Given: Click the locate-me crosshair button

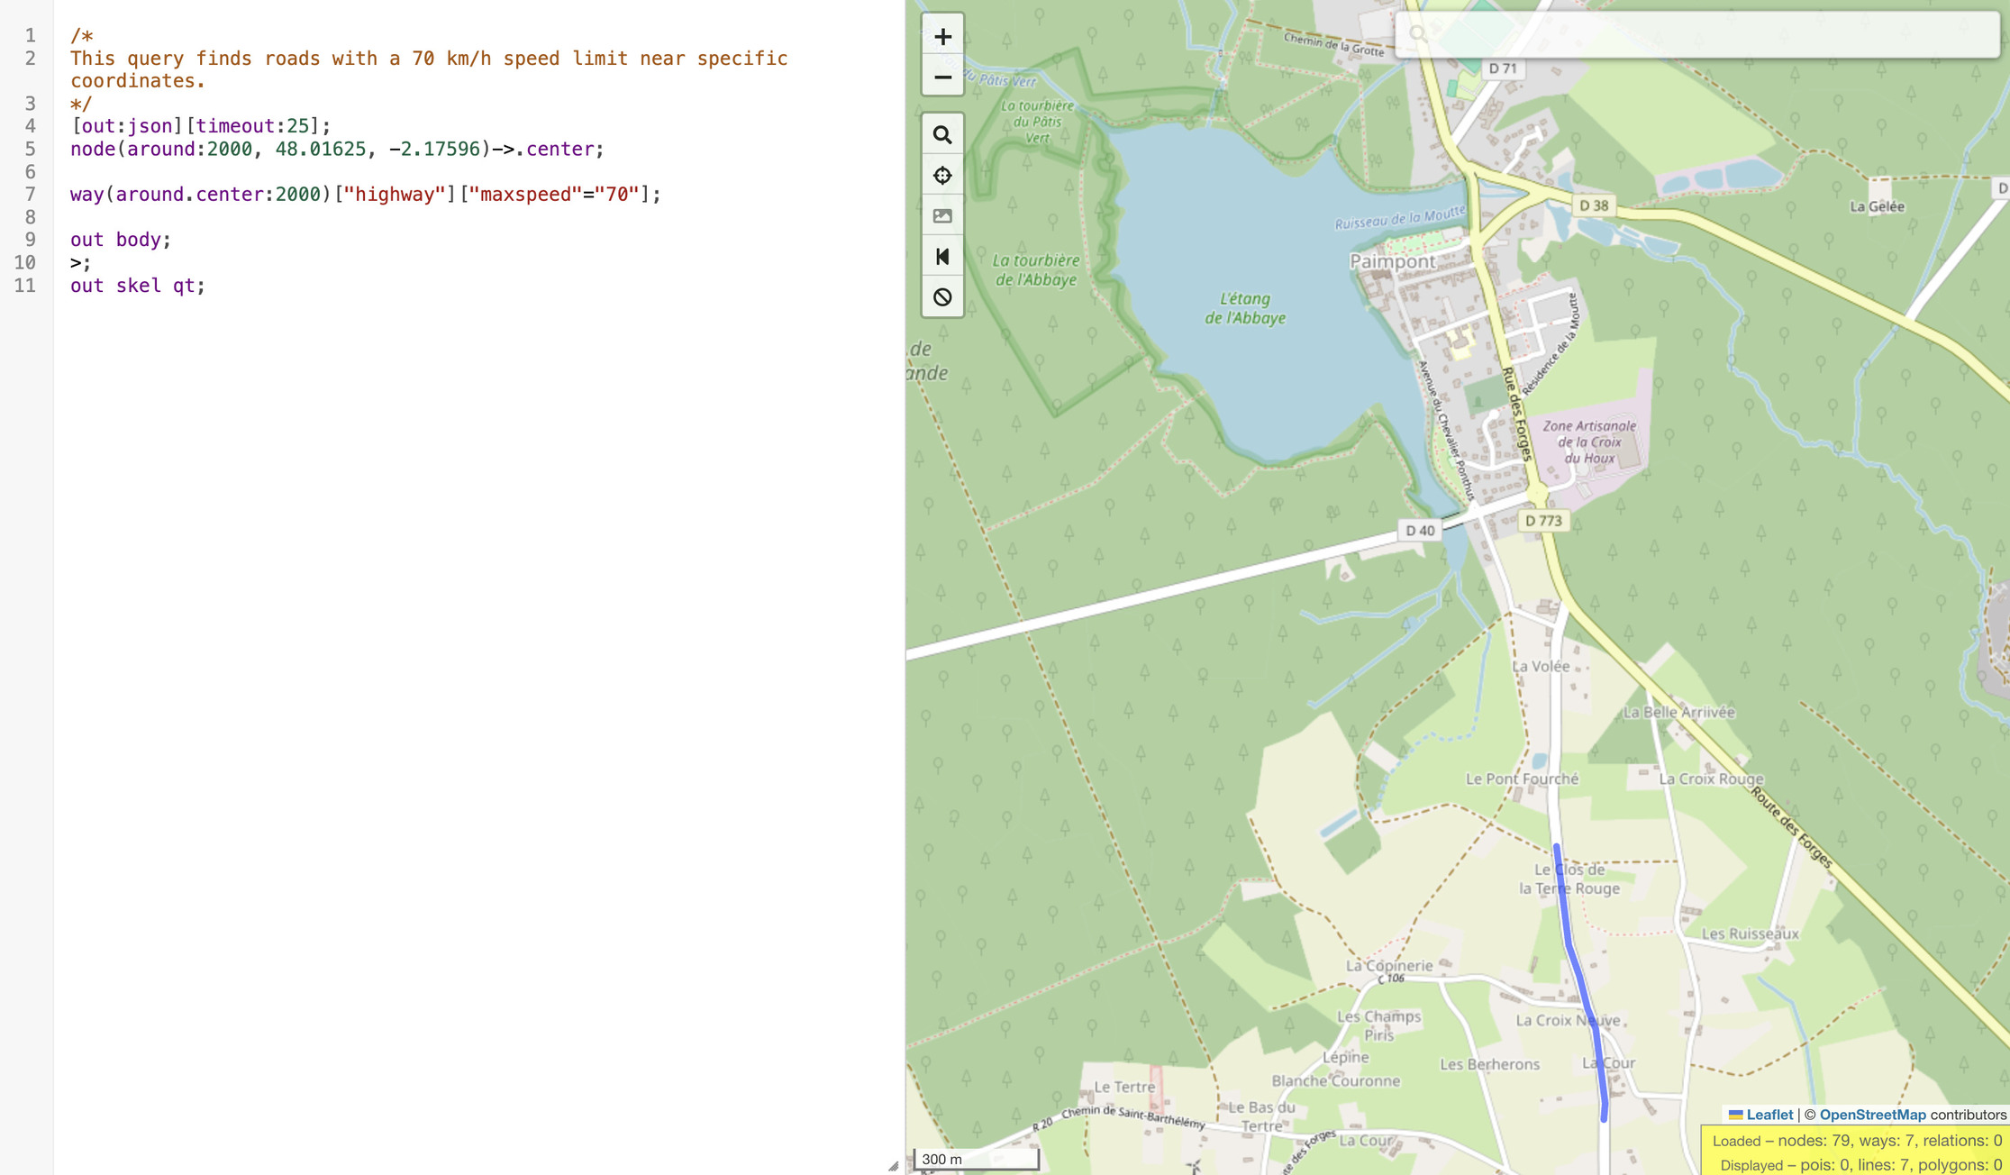Looking at the screenshot, I should click(942, 176).
